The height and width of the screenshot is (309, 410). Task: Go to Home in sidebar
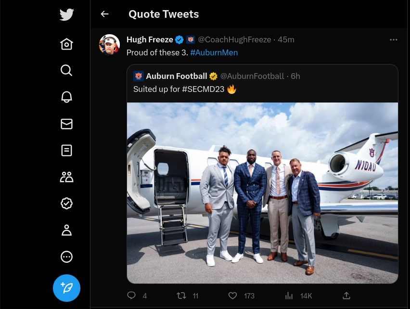66,44
